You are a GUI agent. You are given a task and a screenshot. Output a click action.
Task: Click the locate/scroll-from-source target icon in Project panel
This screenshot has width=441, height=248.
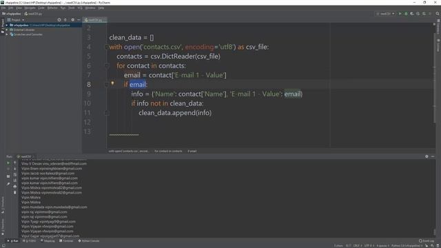click(x=59, y=20)
